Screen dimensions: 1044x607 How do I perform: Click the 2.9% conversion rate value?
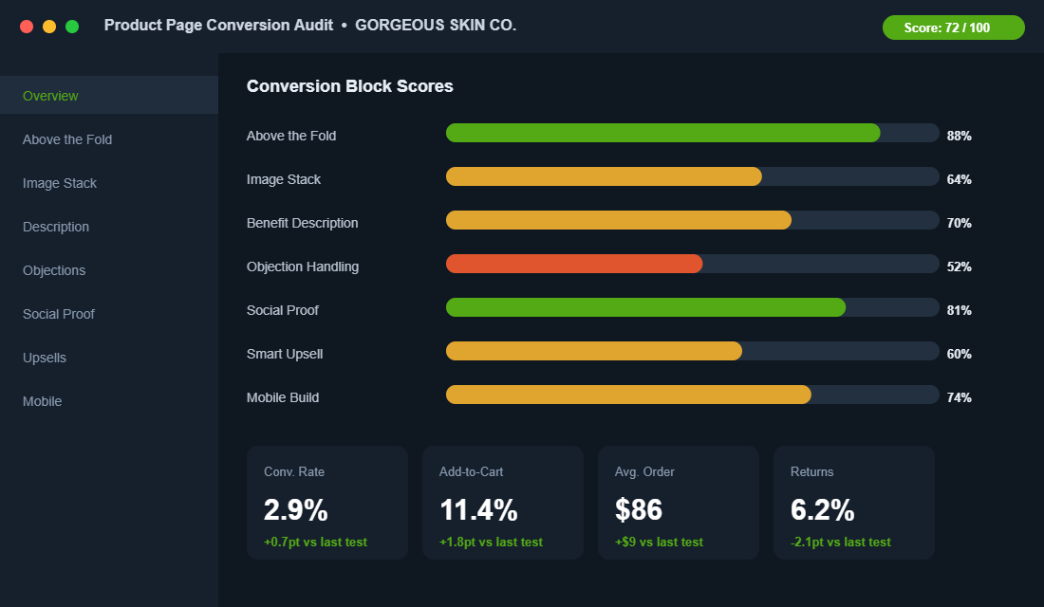295,510
